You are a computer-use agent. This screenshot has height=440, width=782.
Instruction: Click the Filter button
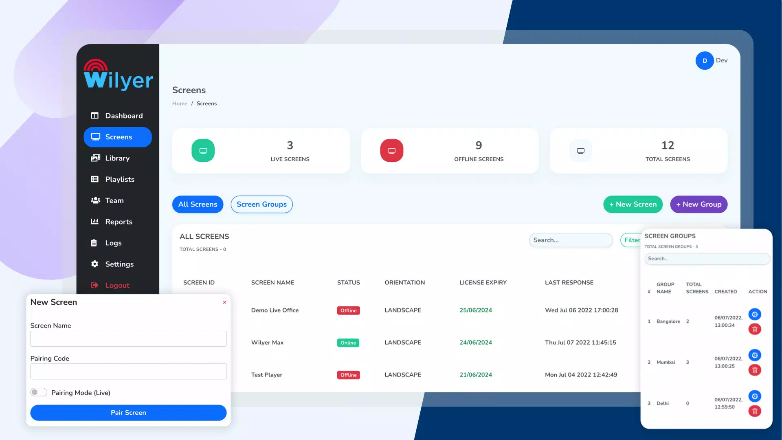click(631, 240)
